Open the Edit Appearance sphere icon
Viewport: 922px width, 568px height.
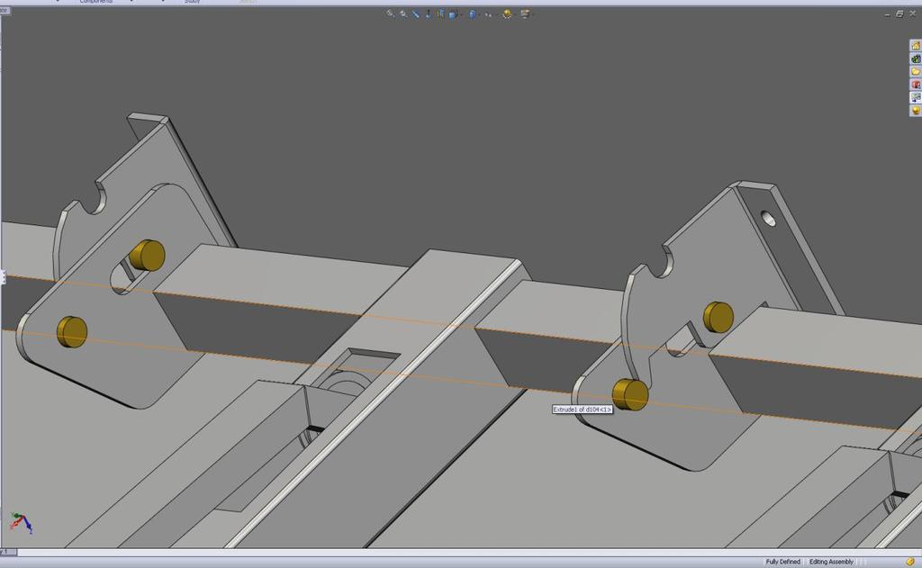point(507,14)
